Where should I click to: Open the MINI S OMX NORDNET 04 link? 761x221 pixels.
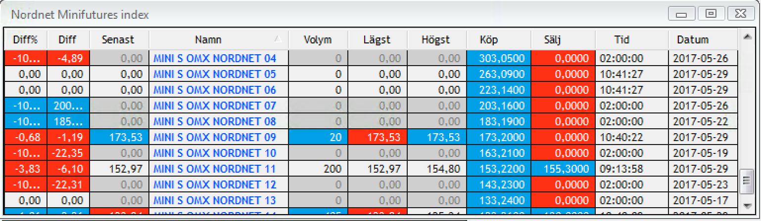tap(215, 59)
